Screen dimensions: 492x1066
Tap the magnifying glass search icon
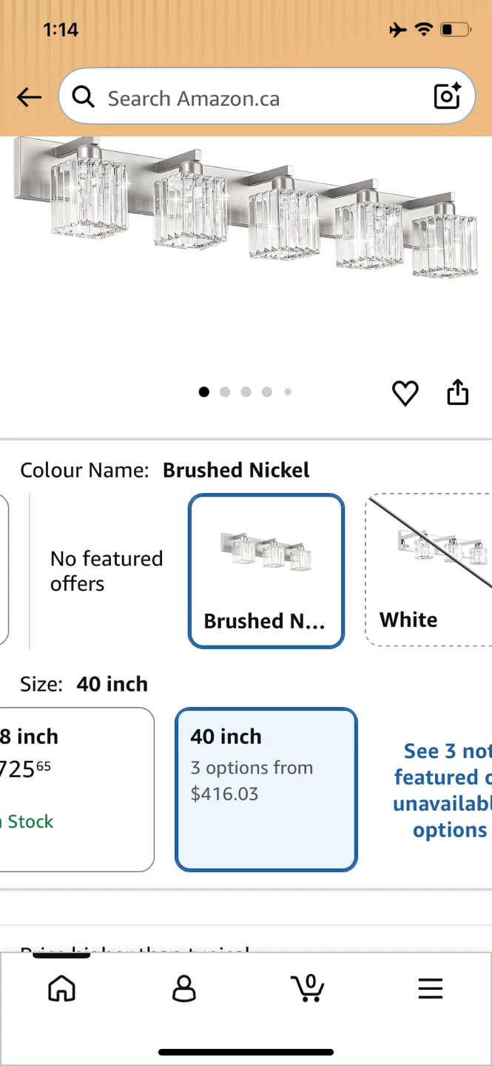pos(84,97)
